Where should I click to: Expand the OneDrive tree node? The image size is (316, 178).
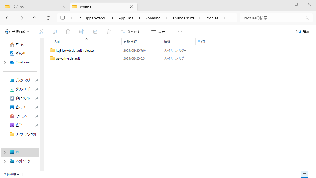tap(5, 62)
